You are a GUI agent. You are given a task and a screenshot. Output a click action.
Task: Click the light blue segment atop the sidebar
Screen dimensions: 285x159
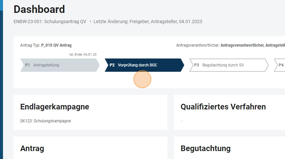coord(1,5)
